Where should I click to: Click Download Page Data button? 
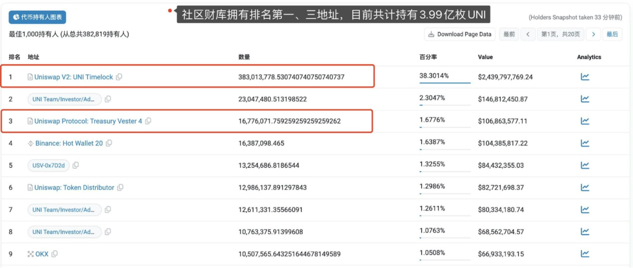point(460,34)
